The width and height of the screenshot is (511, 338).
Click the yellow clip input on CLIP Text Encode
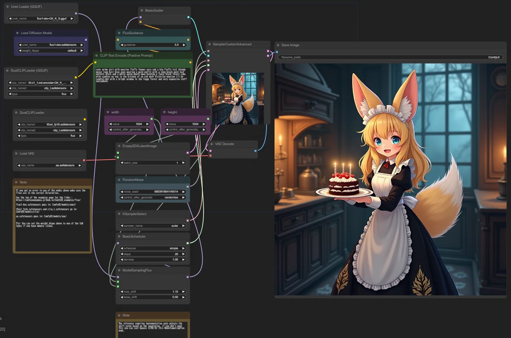(95, 62)
